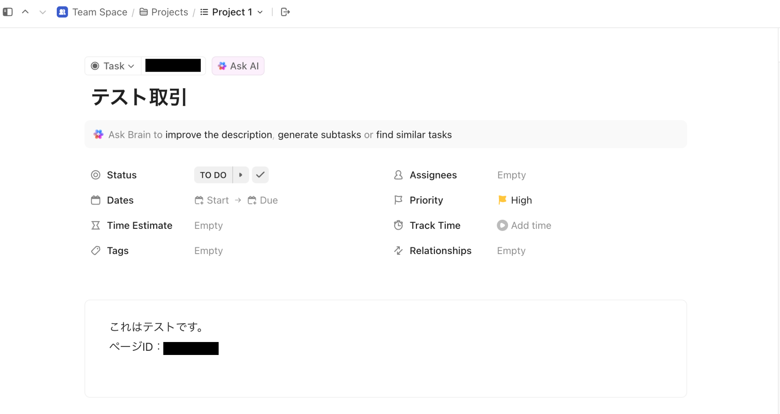
Task: Mark task complete with the checkmark
Action: click(x=260, y=175)
